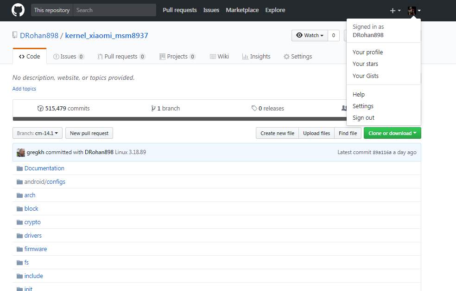Click the gregkh author name
Viewport: 456px width, 291px height.
click(36, 152)
